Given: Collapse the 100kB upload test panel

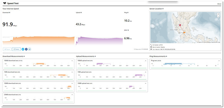Looking at the screenshot, I should [146, 61].
